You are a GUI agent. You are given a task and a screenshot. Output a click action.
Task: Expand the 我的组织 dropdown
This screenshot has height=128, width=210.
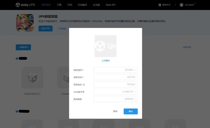coord(115,70)
